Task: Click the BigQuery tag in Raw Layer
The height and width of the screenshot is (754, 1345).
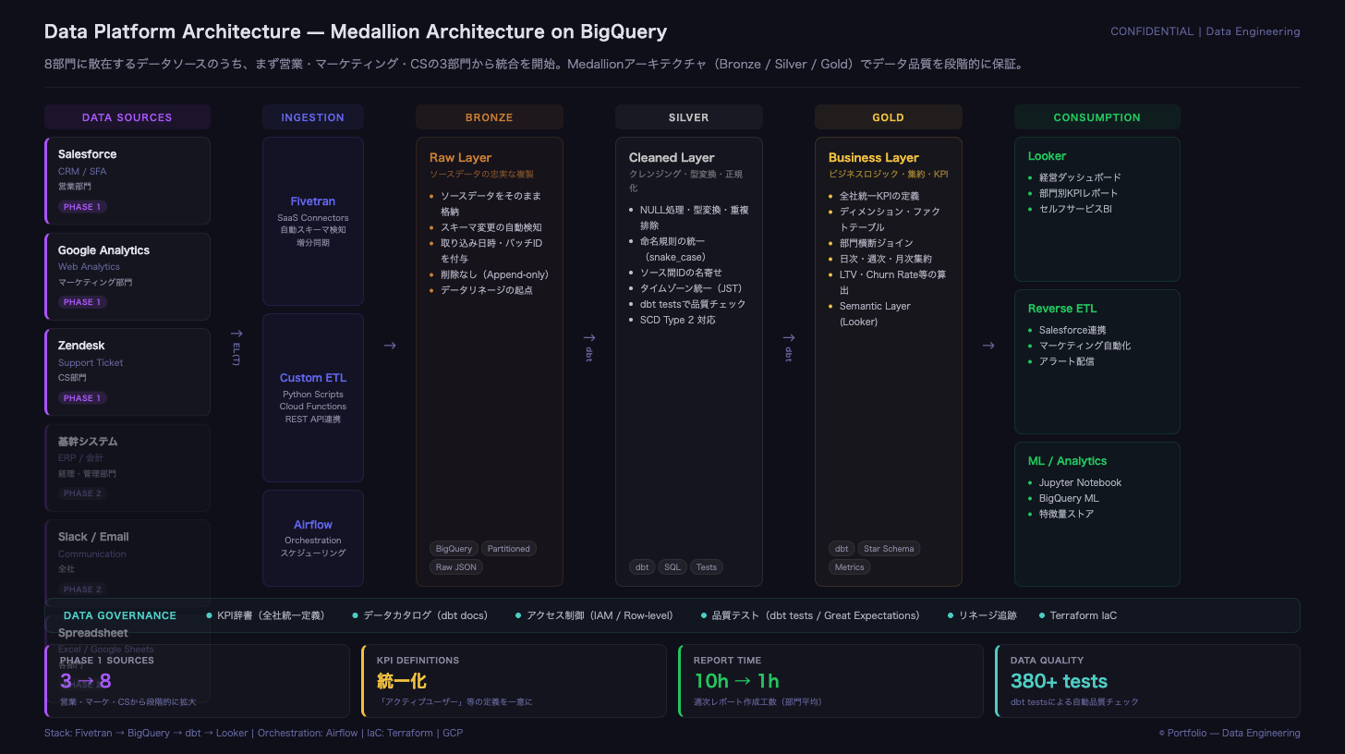Action: tap(454, 549)
